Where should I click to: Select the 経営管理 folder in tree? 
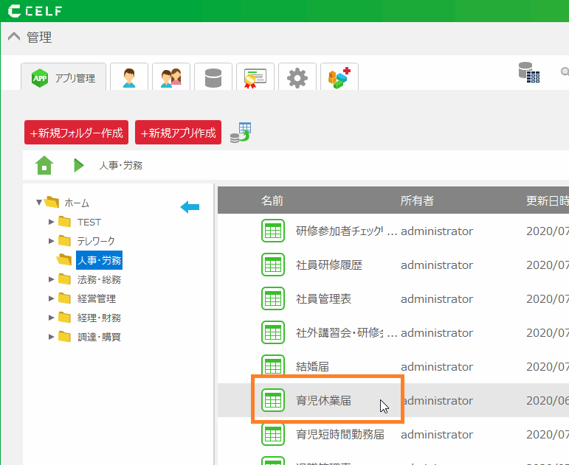click(x=96, y=298)
